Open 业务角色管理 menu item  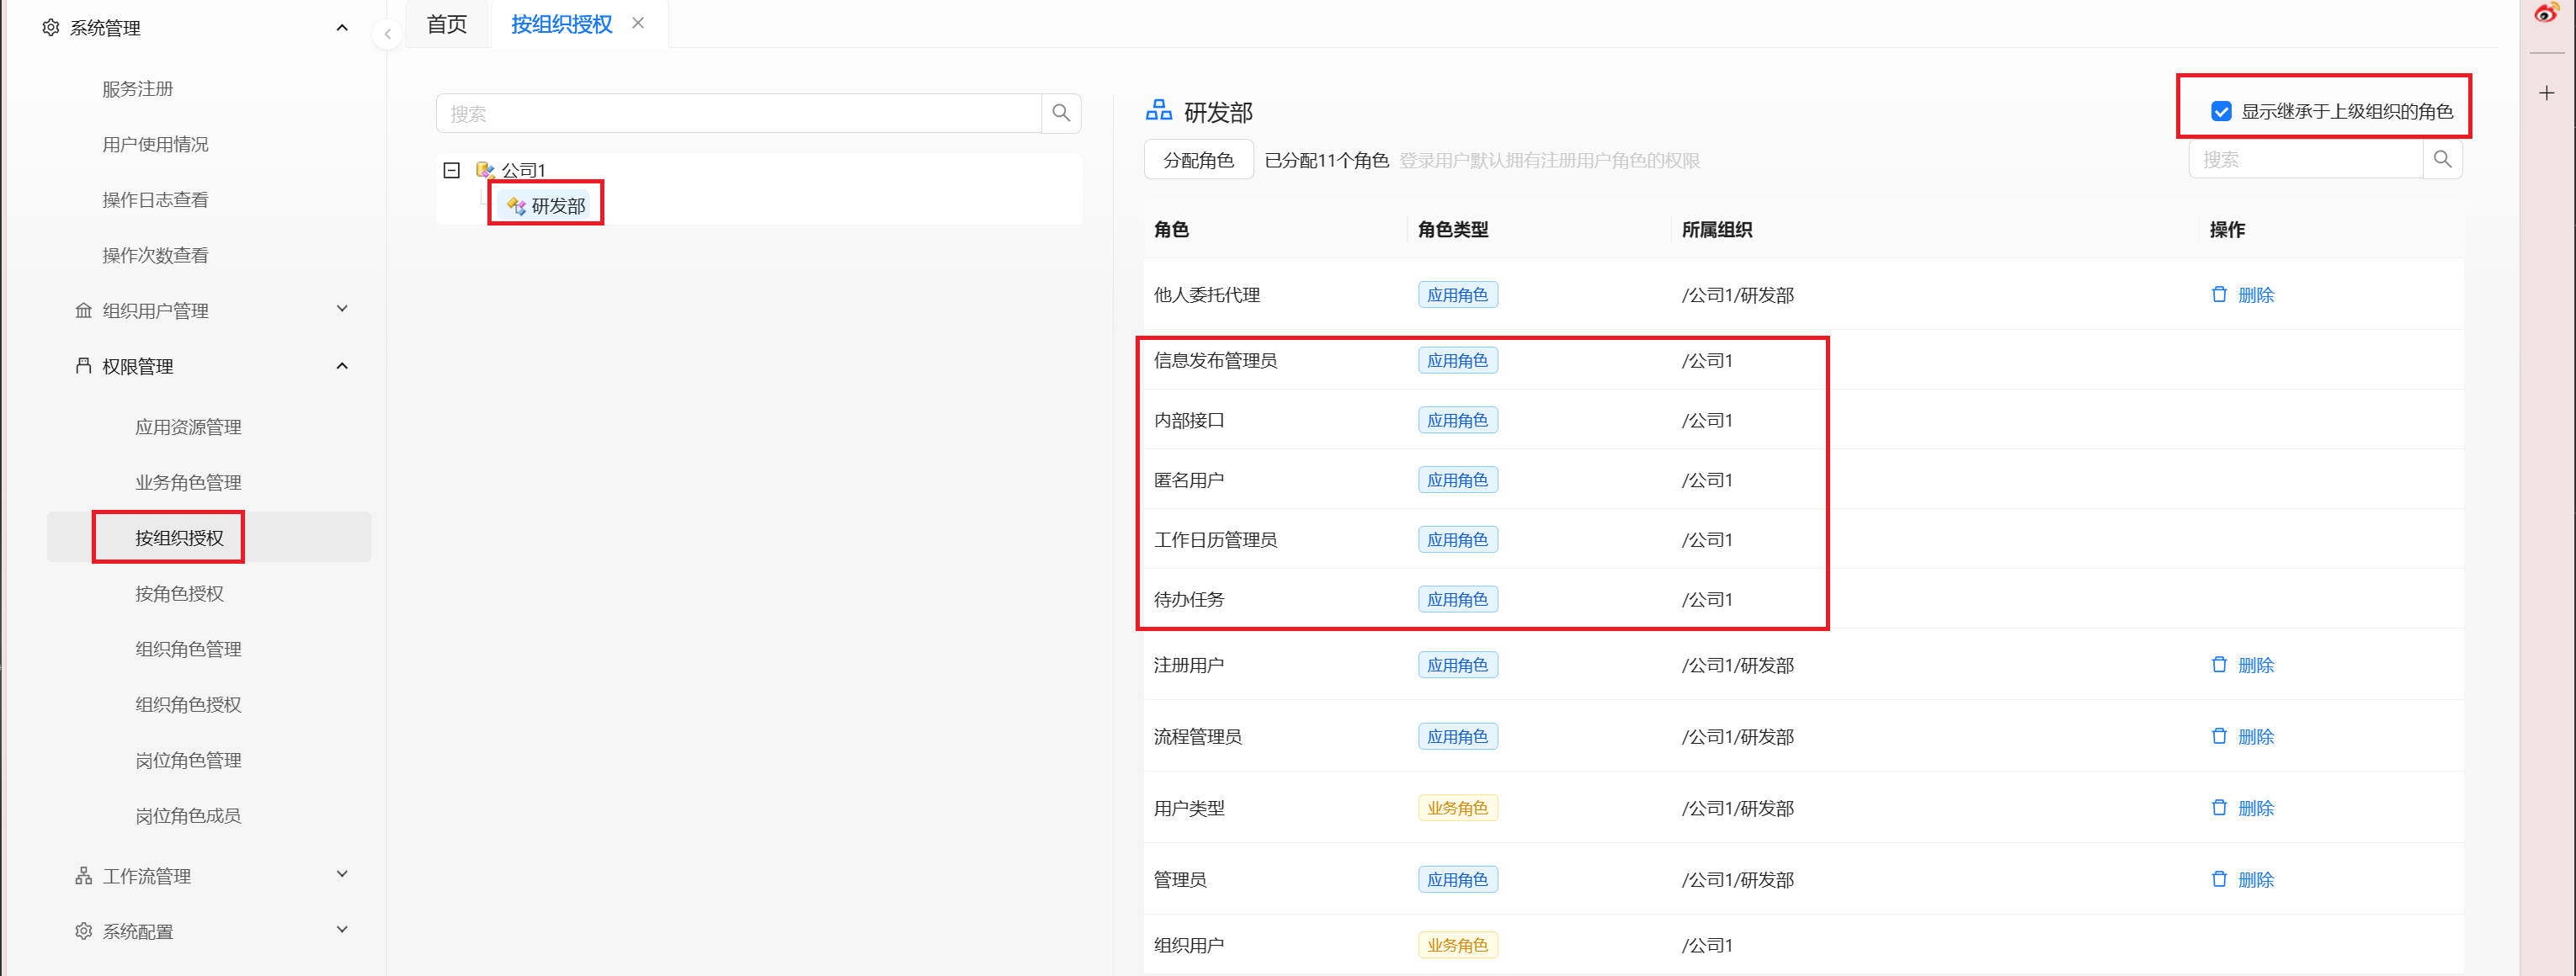189,482
